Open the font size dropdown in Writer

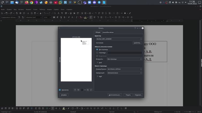tap(47, 17)
